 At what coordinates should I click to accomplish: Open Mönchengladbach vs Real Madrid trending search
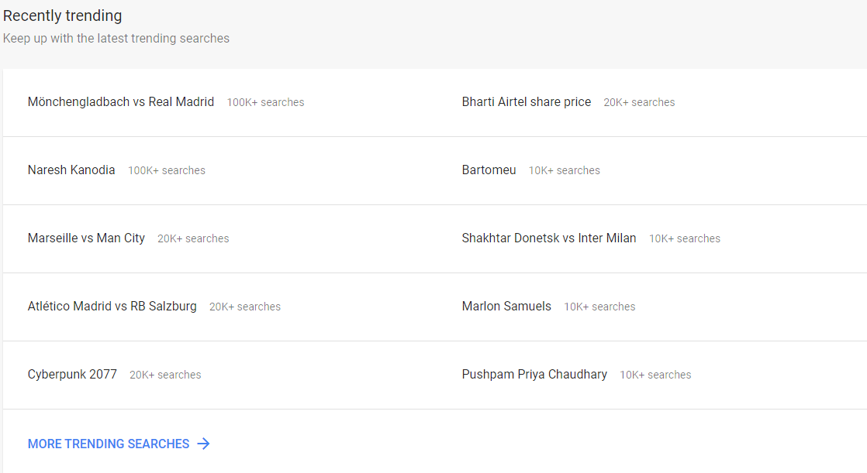(120, 102)
